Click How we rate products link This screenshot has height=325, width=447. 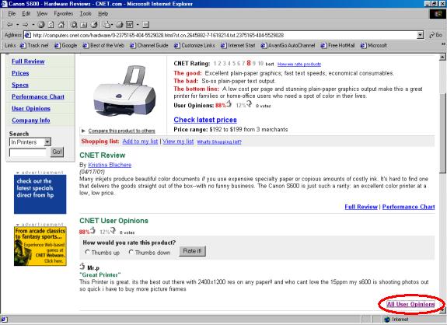299,64
